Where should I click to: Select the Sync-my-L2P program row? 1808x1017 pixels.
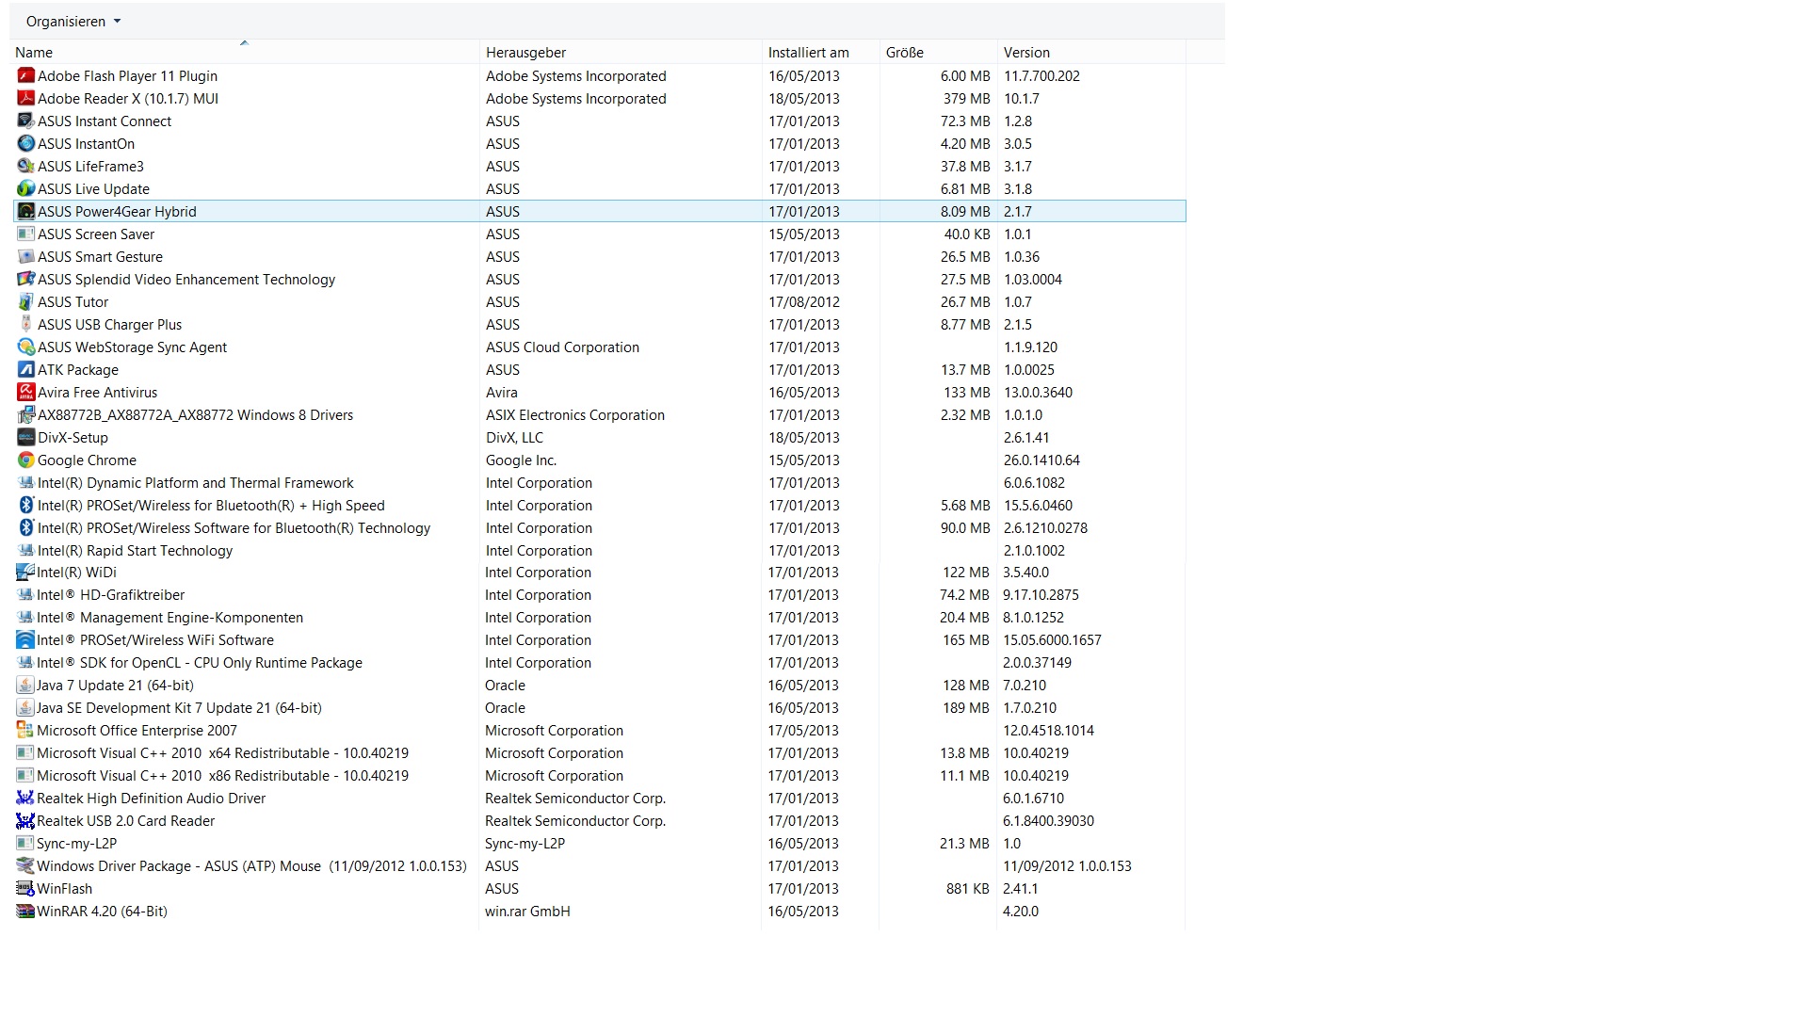pyautogui.click(x=76, y=843)
